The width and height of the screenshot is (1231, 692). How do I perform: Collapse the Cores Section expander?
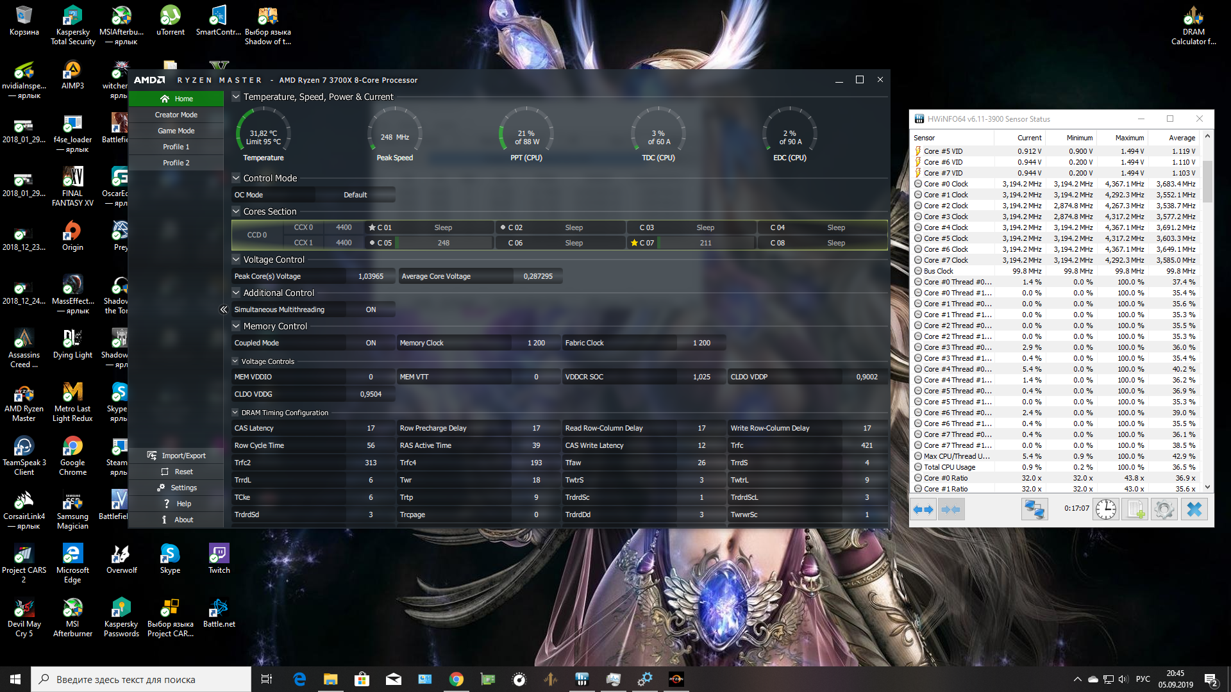coord(236,211)
